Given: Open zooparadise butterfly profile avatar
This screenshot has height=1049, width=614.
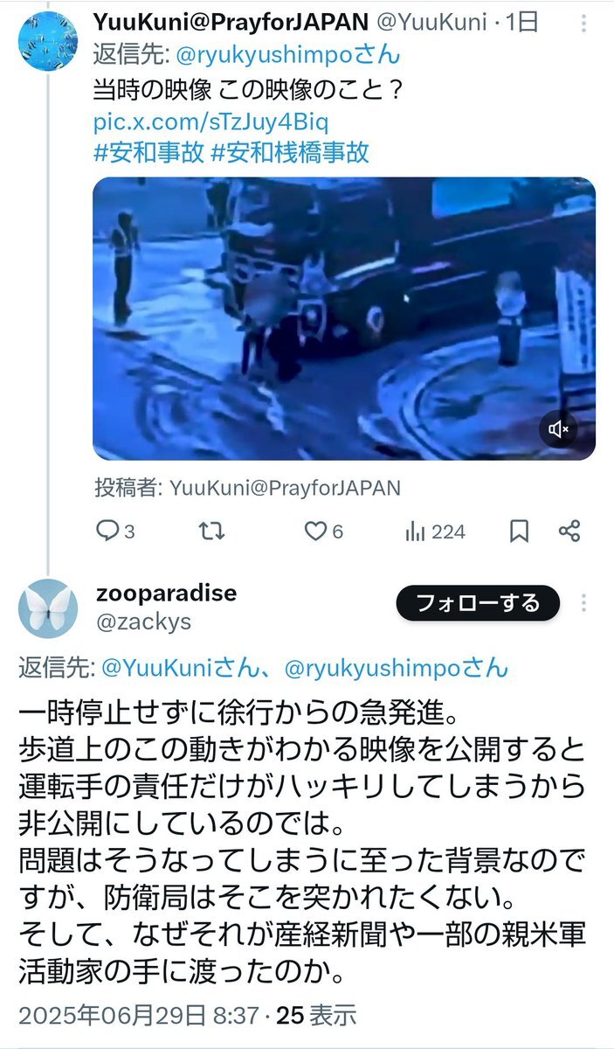Looking at the screenshot, I should 47,608.
